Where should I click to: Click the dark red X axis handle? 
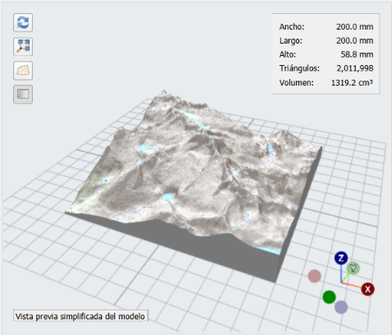point(367,289)
